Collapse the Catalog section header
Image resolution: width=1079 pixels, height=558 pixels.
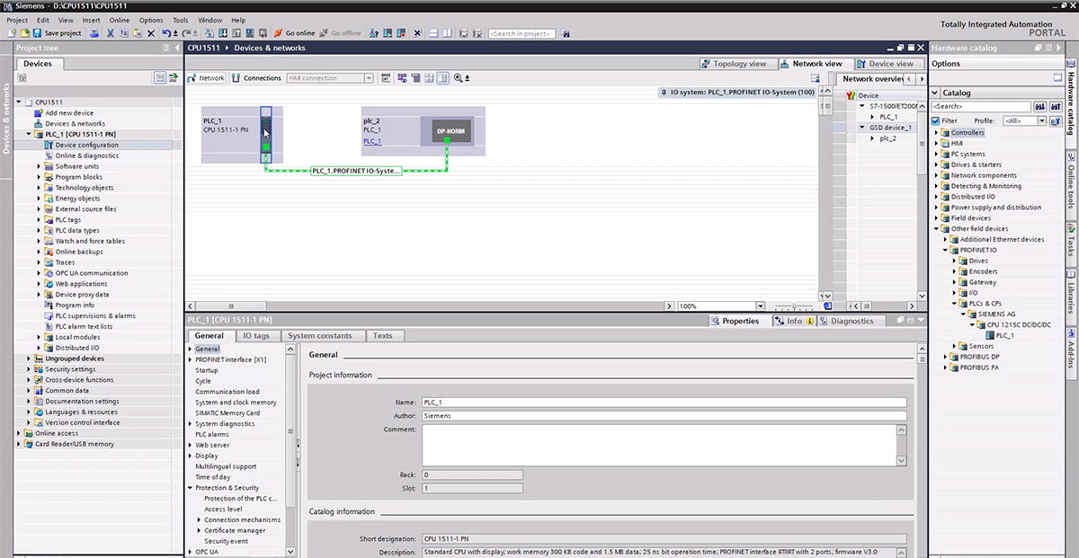click(935, 93)
